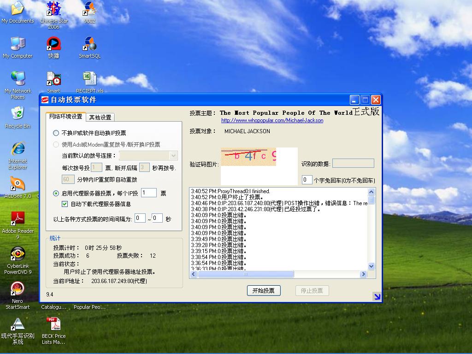Open the whopopular.com Michael-Jackson link
The image size is (472, 354).
[x=272, y=121]
